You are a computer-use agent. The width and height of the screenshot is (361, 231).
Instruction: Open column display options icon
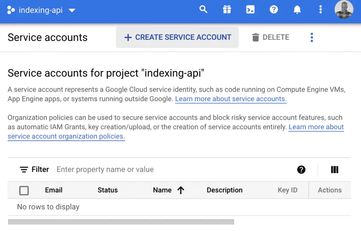click(335, 170)
